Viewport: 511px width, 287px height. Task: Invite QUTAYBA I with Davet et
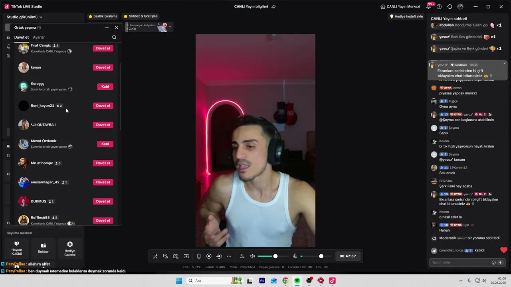click(103, 125)
